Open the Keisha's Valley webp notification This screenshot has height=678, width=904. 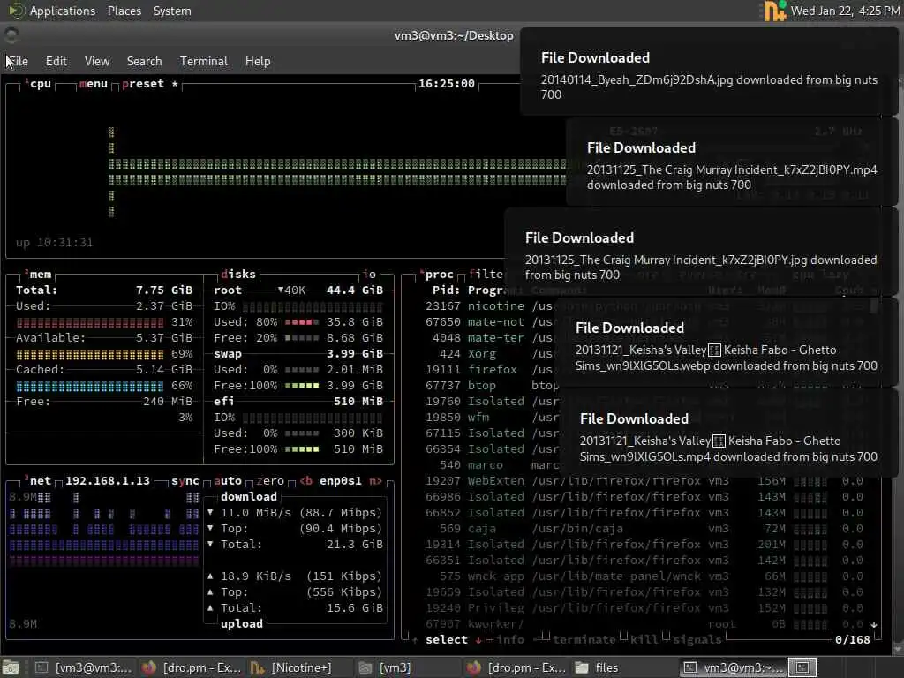[x=726, y=343]
